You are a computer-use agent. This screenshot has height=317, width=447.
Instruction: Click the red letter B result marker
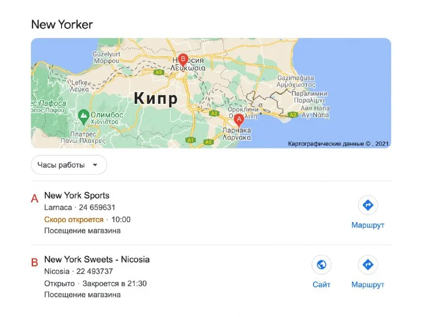(x=35, y=262)
